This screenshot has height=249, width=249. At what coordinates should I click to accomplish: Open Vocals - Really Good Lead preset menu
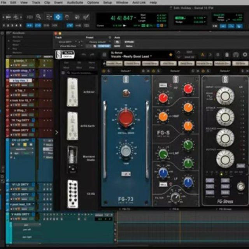click(x=131, y=56)
